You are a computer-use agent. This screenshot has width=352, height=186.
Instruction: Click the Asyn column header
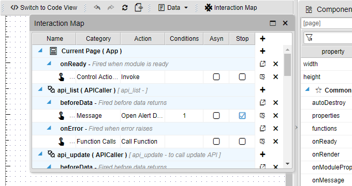pyautogui.click(x=216, y=39)
